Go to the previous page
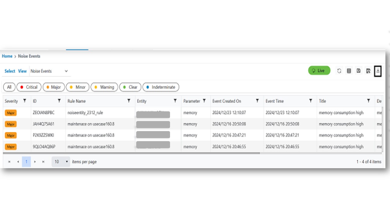390x219 pixels. 18,162
